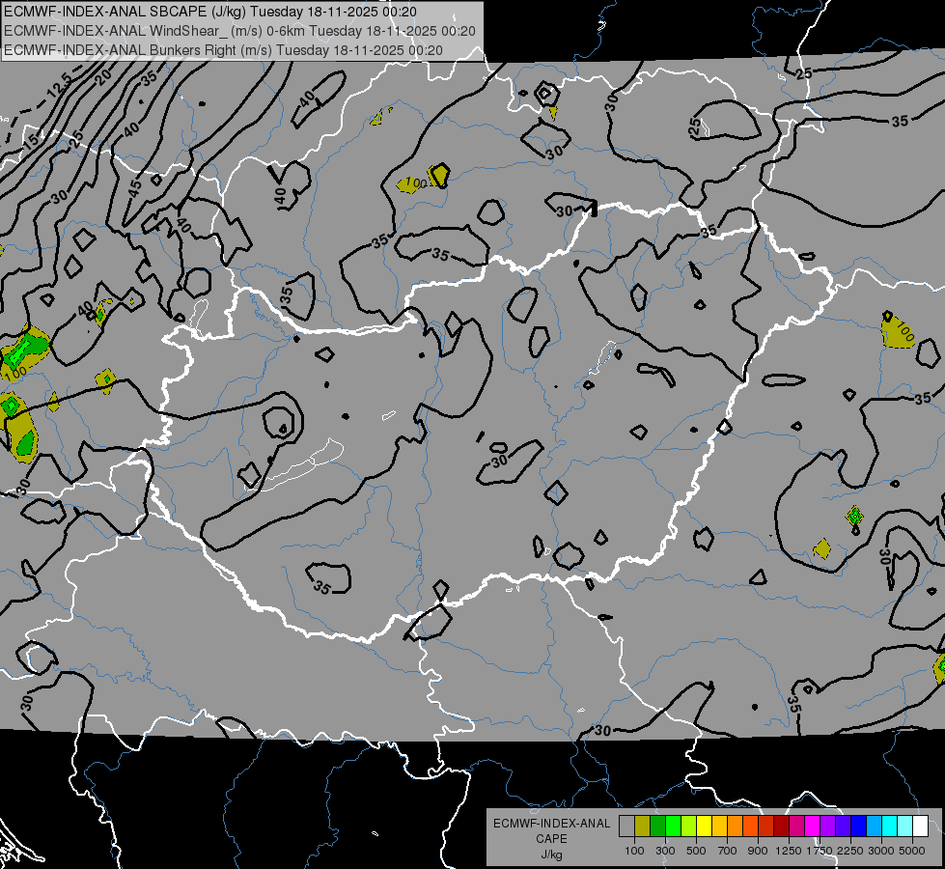Image resolution: width=945 pixels, height=869 pixels.
Task: Click the legend value 1750
Action: (x=820, y=851)
